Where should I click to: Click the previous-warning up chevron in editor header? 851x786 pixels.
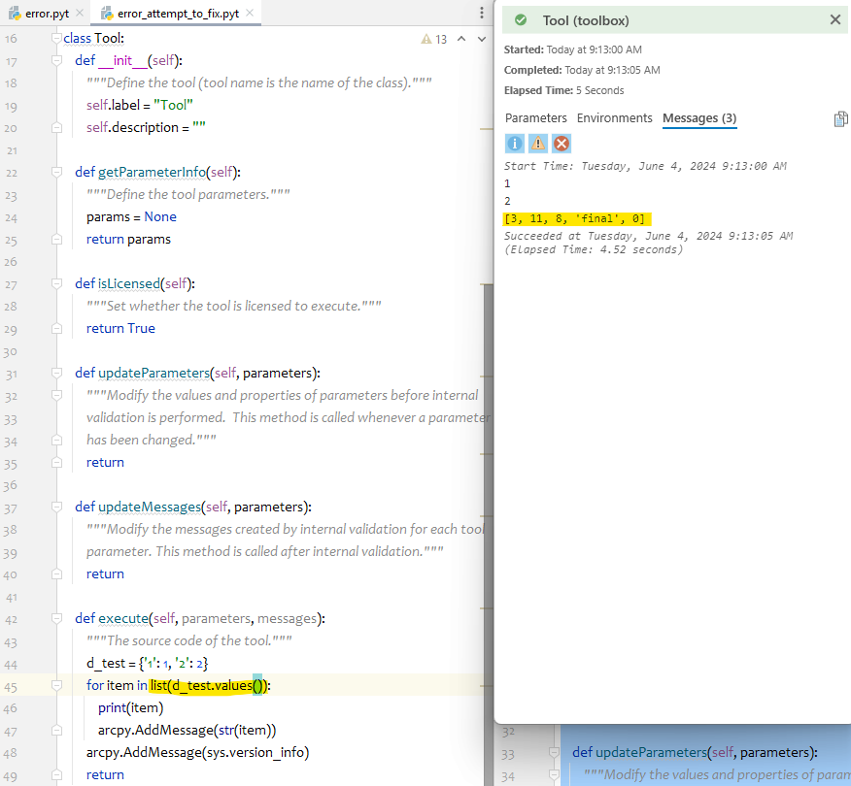click(460, 38)
